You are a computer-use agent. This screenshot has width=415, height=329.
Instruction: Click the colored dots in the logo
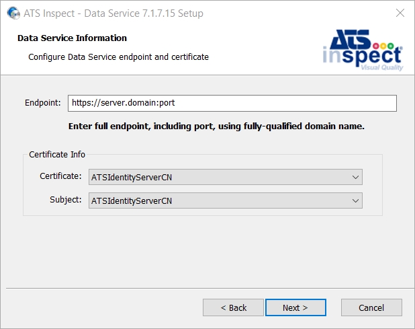click(x=383, y=46)
